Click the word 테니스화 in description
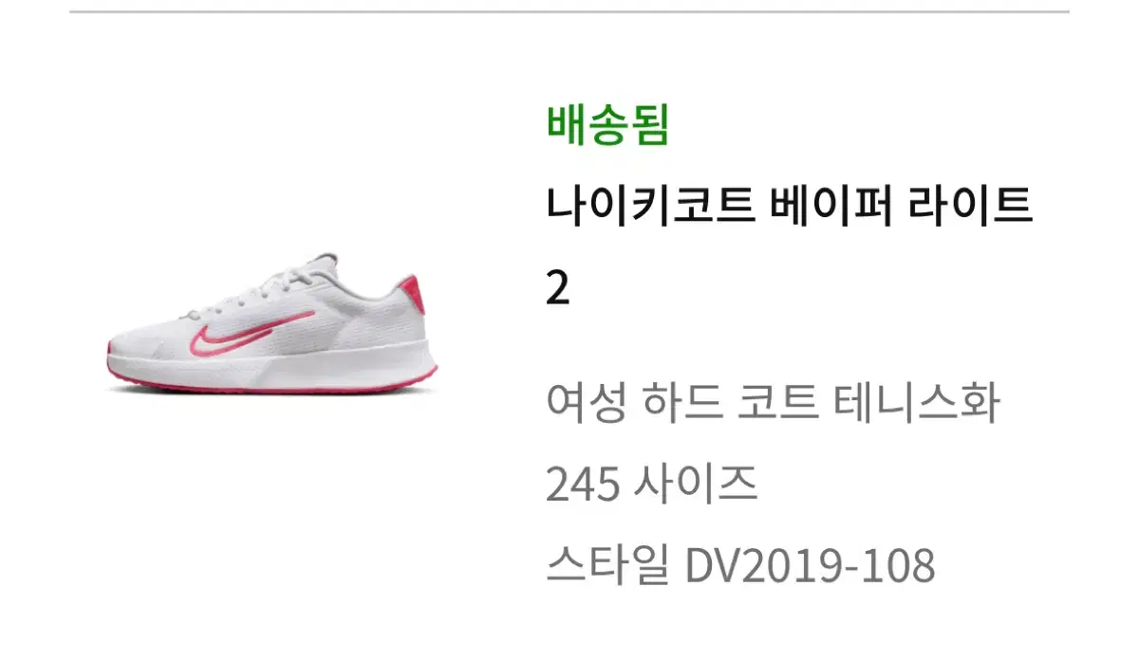 (x=917, y=404)
